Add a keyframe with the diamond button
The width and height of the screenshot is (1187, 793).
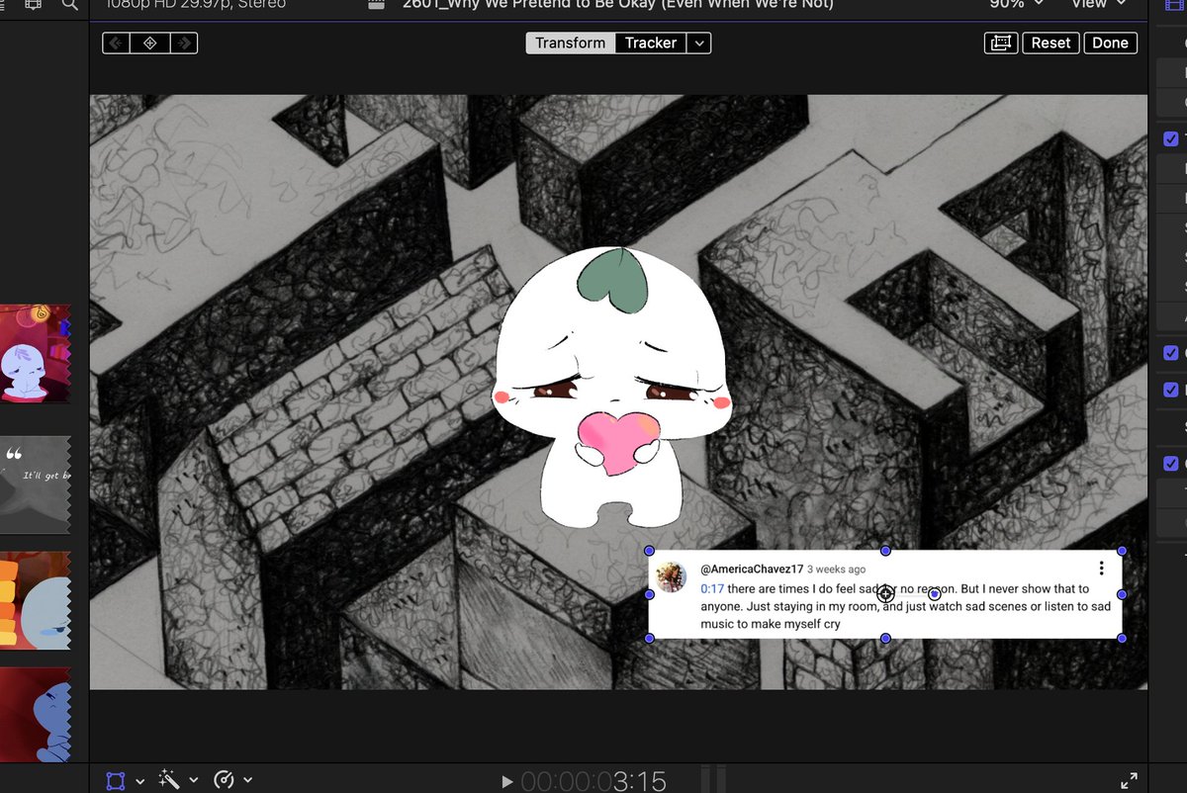[149, 44]
